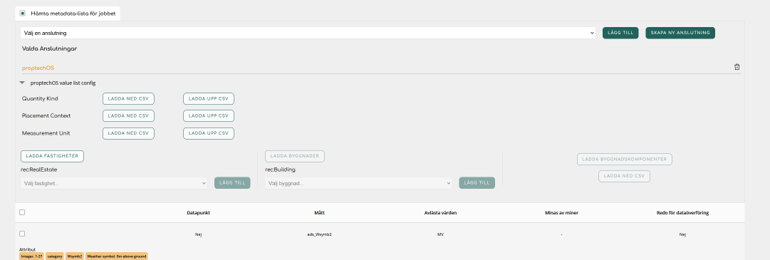Open the proptechOS connection link
The height and width of the screenshot is (260, 770).
pyautogui.click(x=38, y=68)
